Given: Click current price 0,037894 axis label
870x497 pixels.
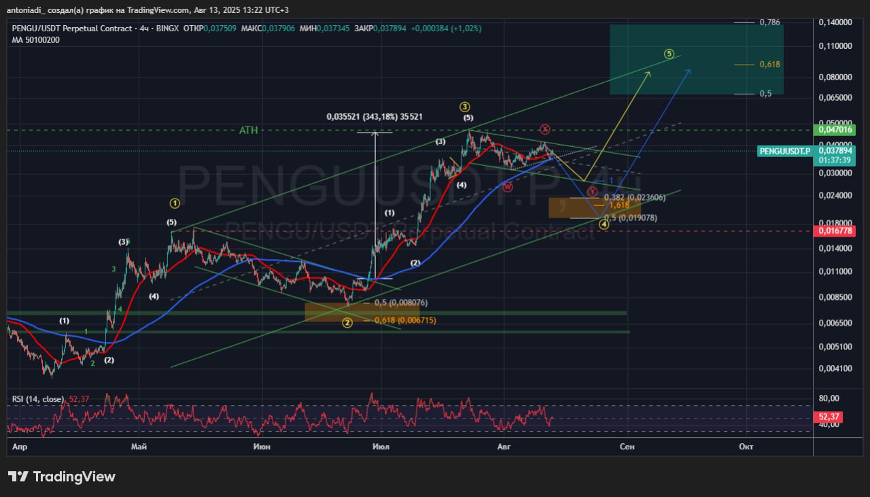Looking at the screenshot, I should point(835,151).
